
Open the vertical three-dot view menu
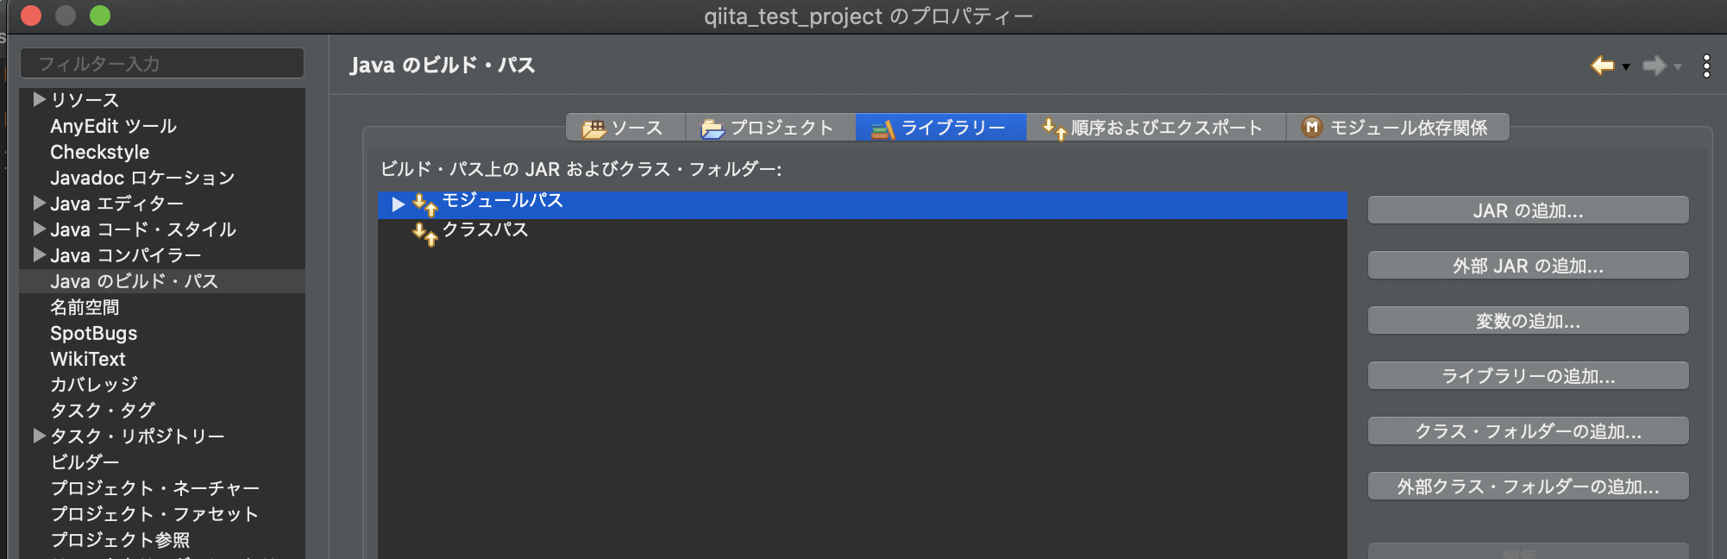[1705, 66]
